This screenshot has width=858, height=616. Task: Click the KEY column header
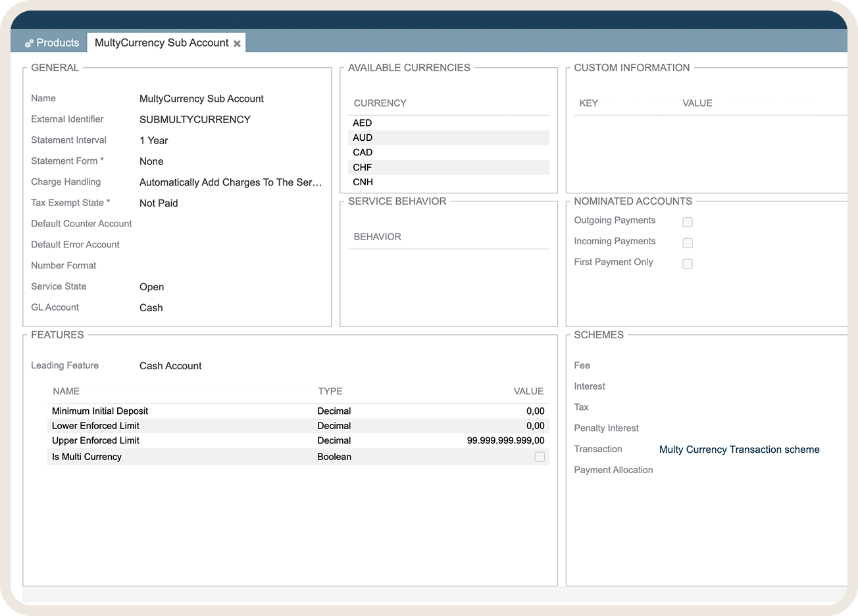point(588,103)
